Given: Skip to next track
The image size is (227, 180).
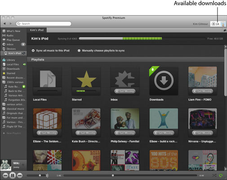Looking at the screenshot, I should point(20,175).
